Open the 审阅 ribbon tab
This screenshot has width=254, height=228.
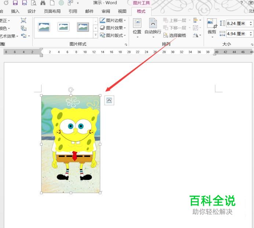pyautogui.click(x=106, y=11)
